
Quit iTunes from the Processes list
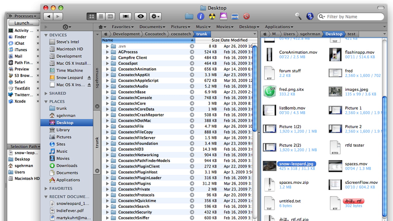pyautogui.click(x=38, y=50)
